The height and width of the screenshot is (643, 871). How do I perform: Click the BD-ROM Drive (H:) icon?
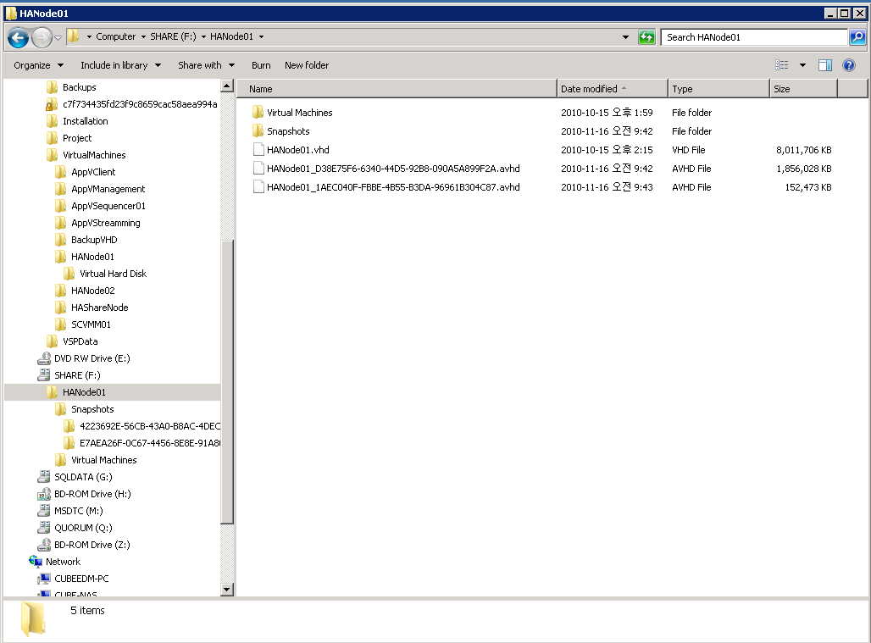tap(44, 494)
